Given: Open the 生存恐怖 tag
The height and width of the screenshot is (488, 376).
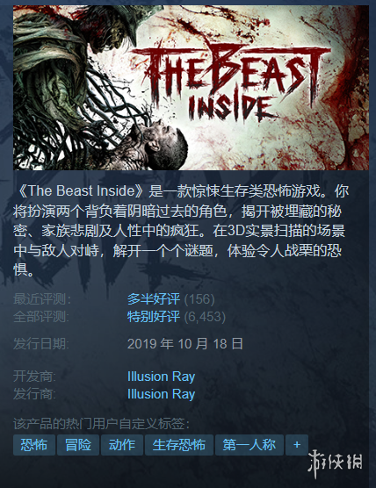Looking at the screenshot, I should pyautogui.click(x=179, y=445).
